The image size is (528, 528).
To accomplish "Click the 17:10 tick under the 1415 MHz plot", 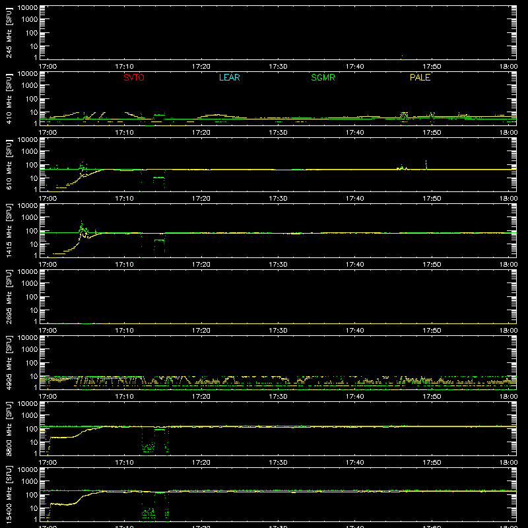I will pyautogui.click(x=124, y=265).
